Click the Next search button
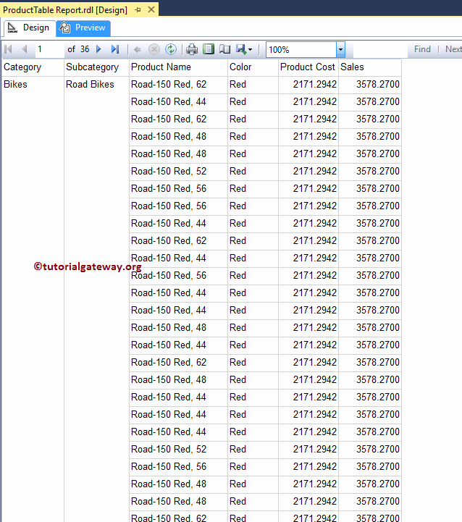Viewport: 462px width, 522px height. [x=453, y=49]
